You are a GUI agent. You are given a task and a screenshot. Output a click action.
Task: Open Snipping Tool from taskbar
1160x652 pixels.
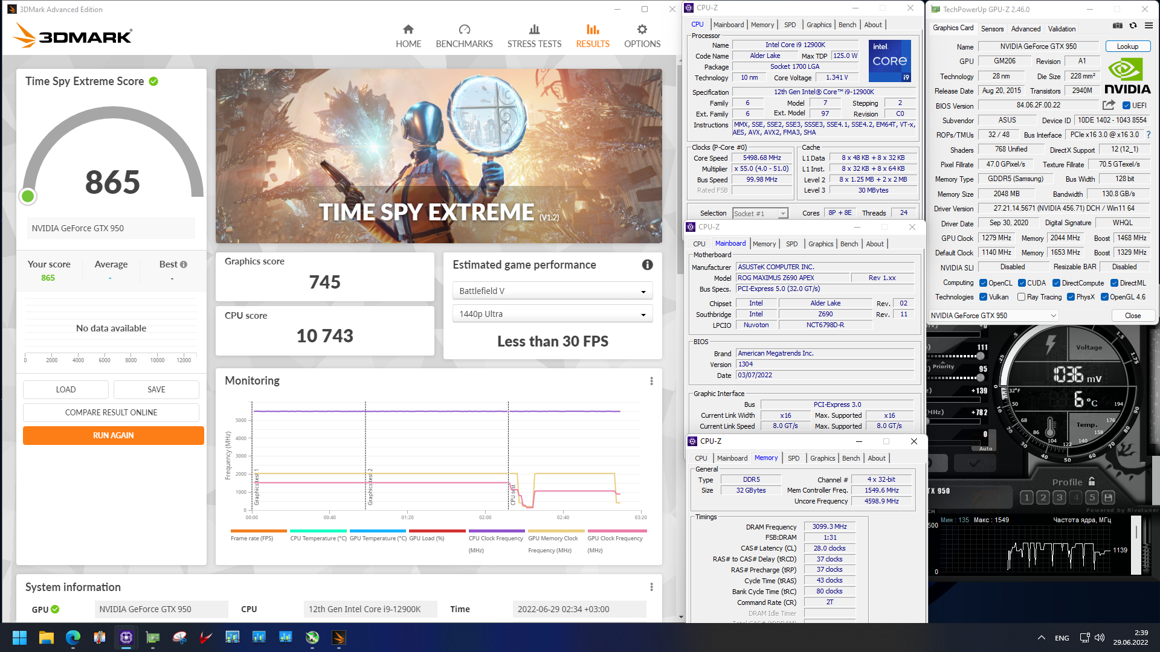click(179, 638)
